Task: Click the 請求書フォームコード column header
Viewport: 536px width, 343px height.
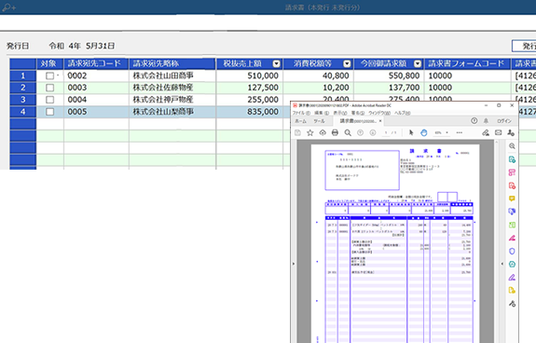Action: click(467, 63)
